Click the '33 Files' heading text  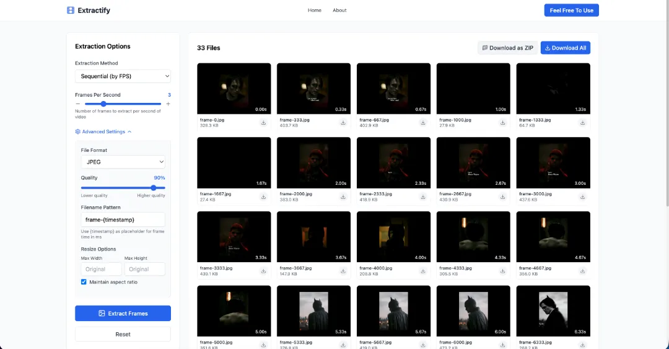tap(209, 48)
